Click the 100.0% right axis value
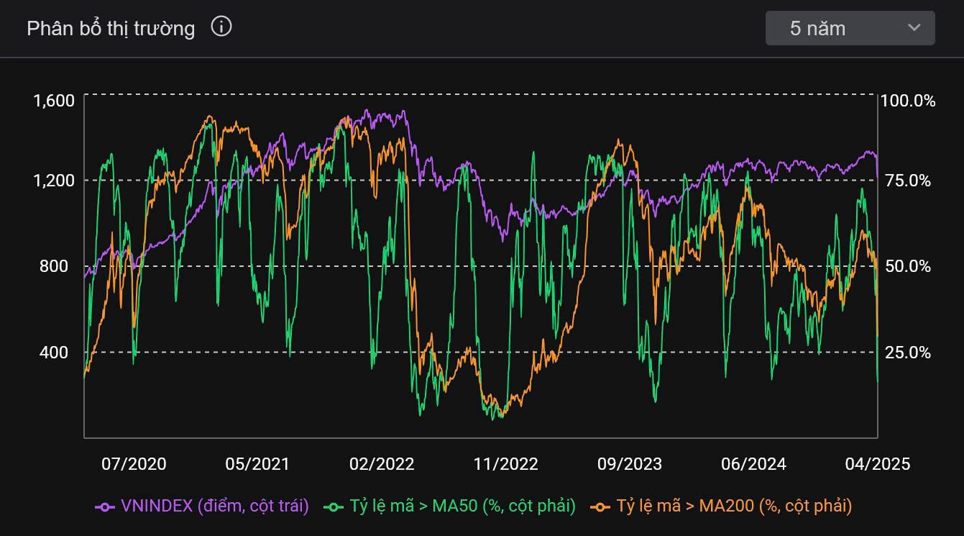This screenshot has height=536, width=964. coord(909,101)
